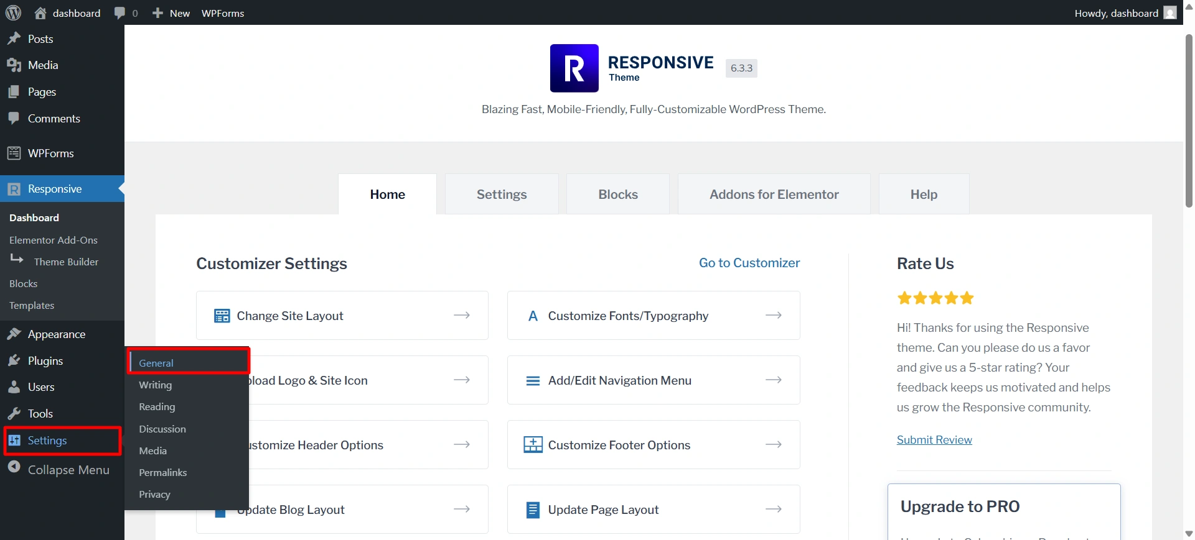
Task: Click the arrow on Update Page Layout card
Action: point(774,509)
